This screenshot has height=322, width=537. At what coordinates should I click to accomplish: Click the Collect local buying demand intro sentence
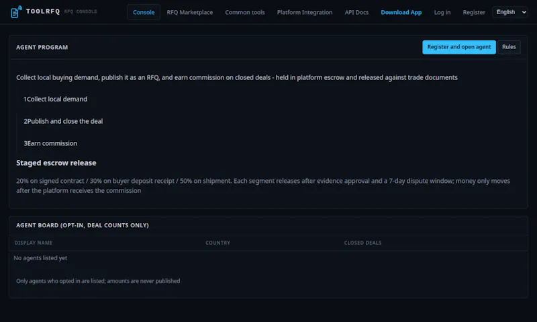(x=237, y=77)
